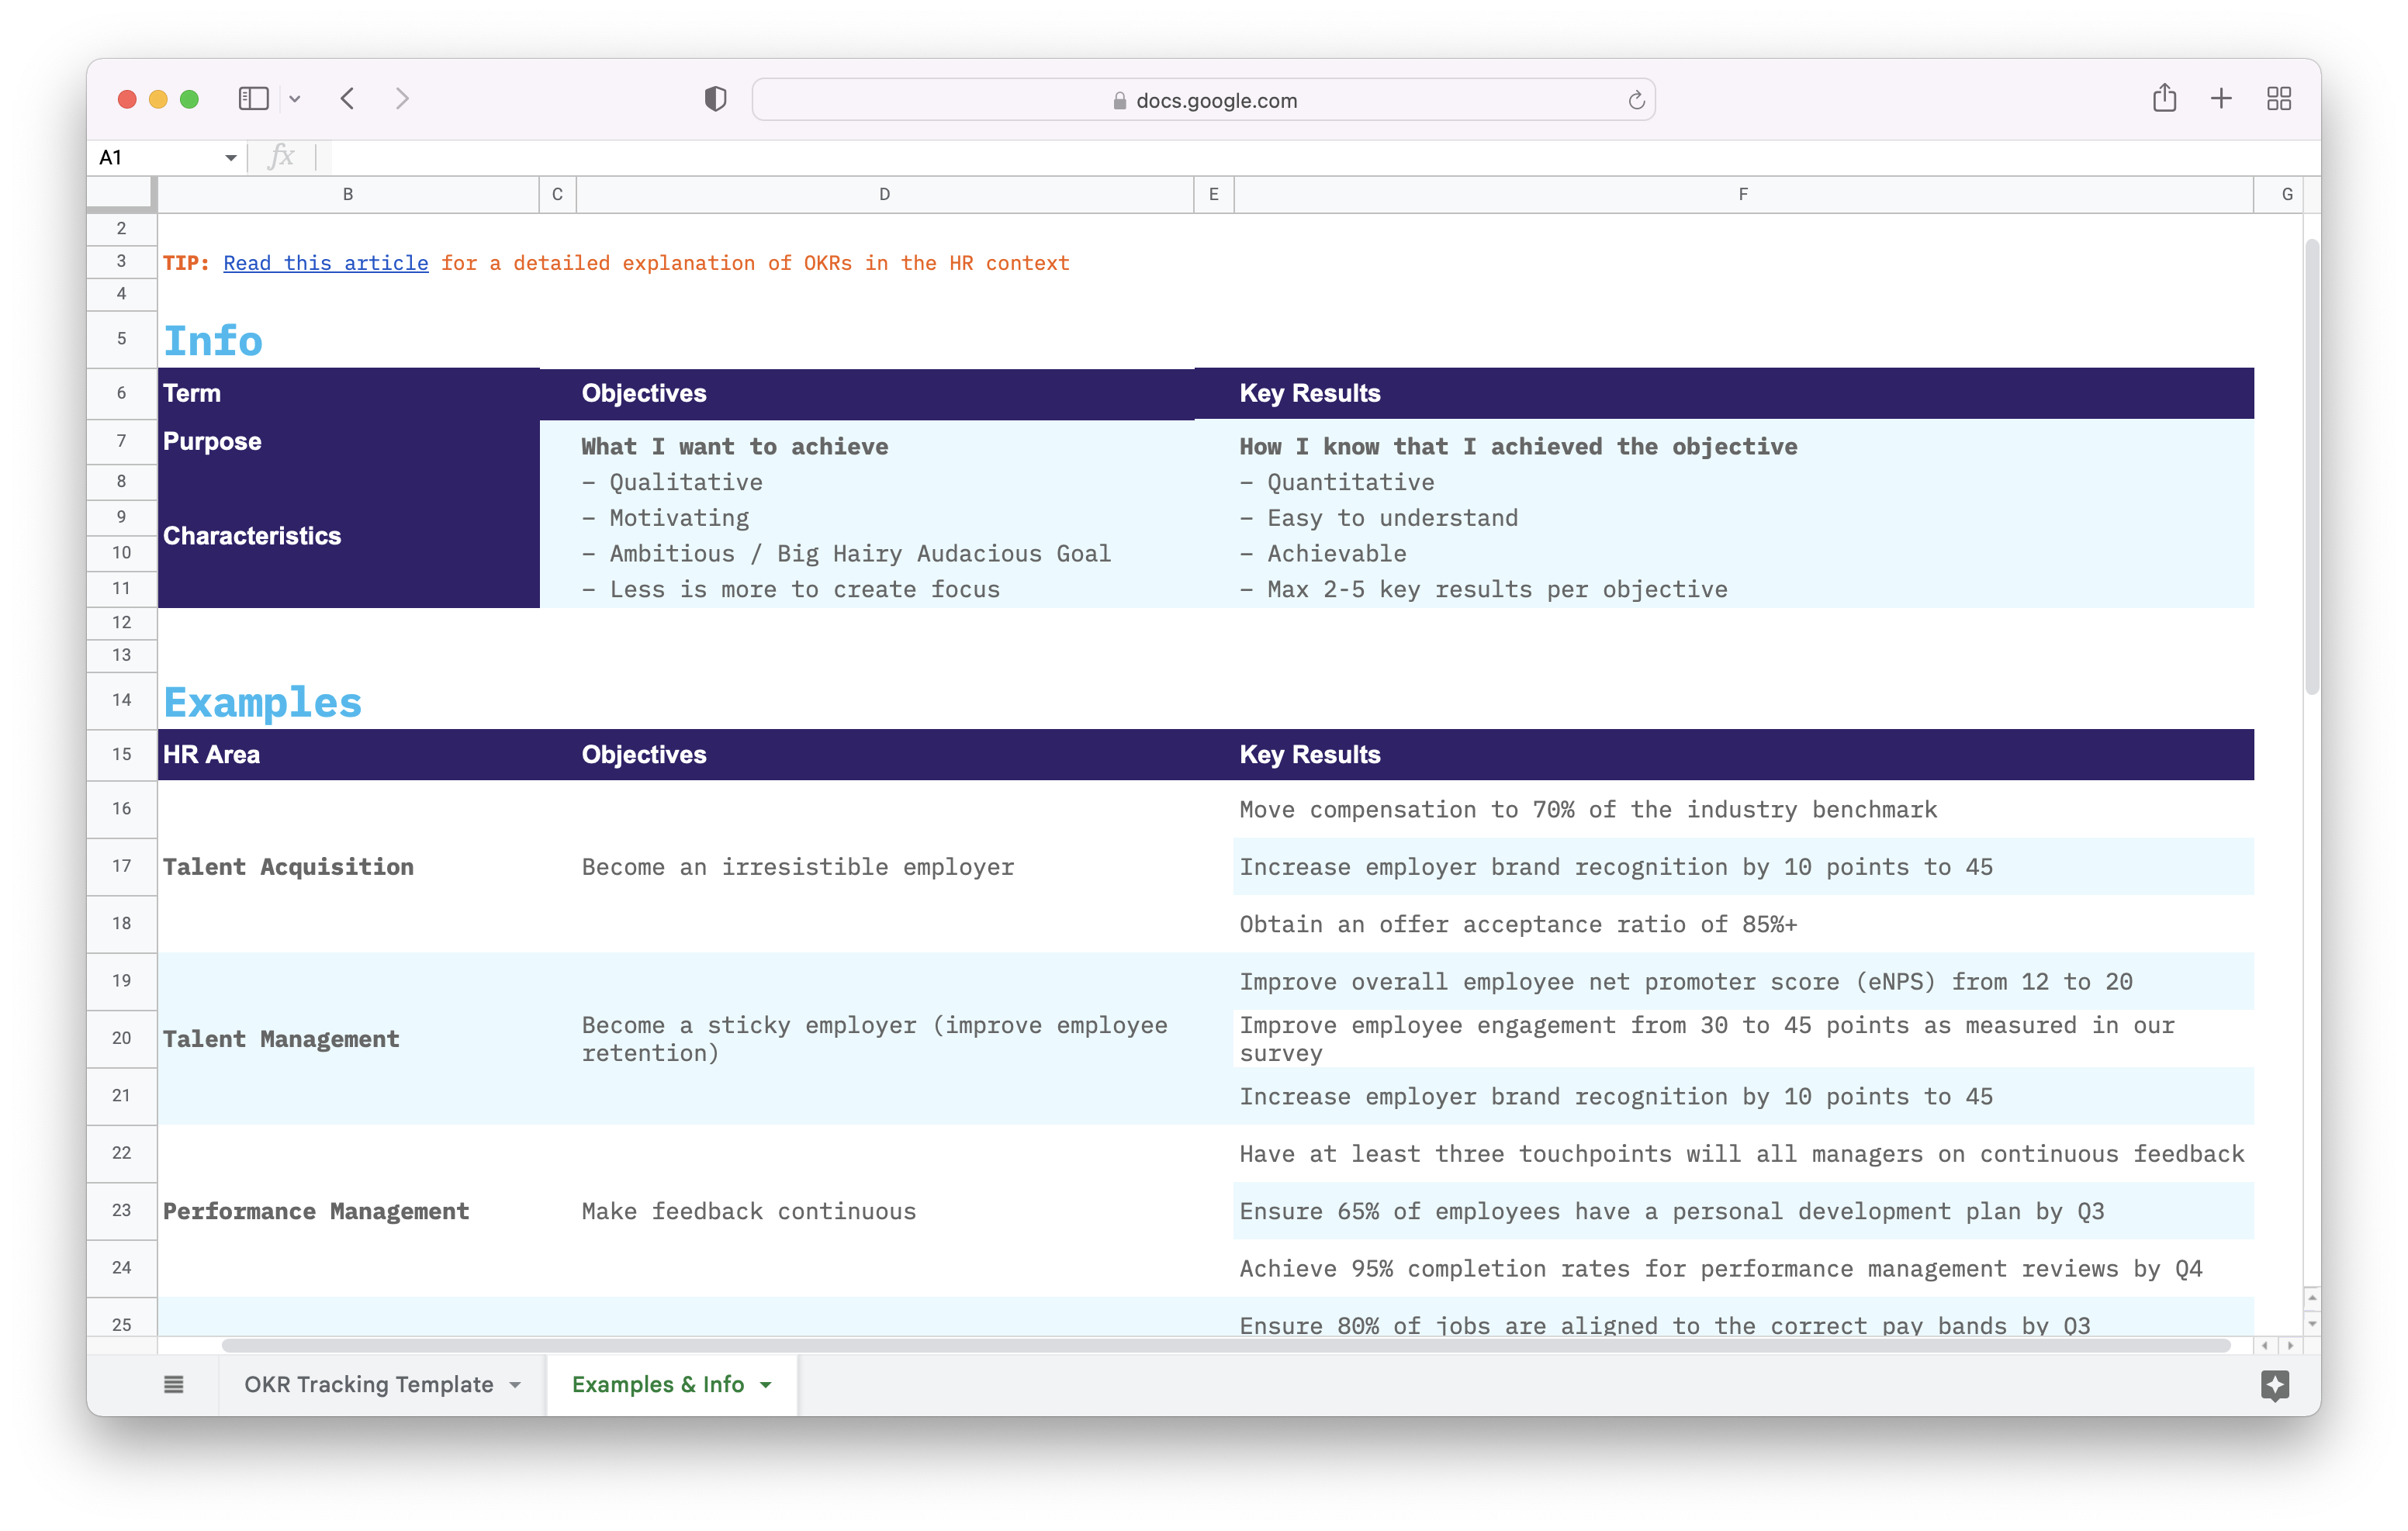Open the all sheets list icon
Viewport: 2408px width, 1531px height.
174,1385
